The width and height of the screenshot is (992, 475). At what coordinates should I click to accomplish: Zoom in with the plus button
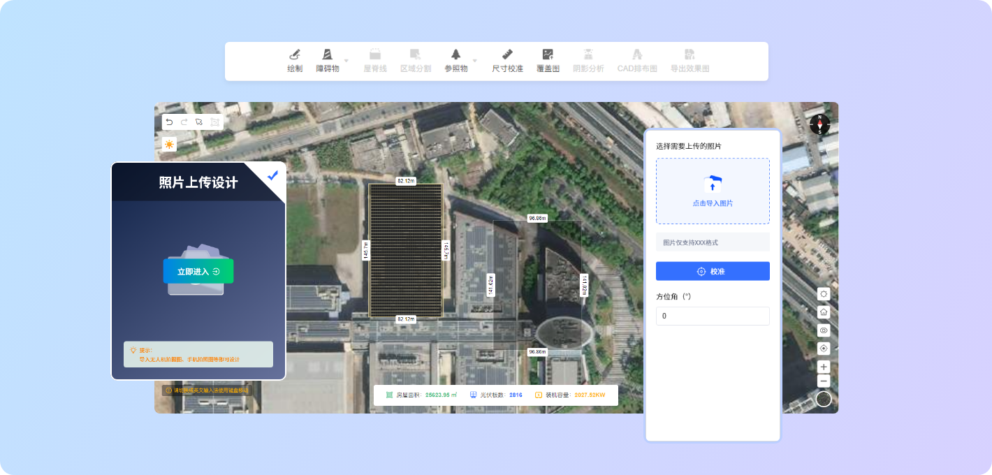(824, 367)
